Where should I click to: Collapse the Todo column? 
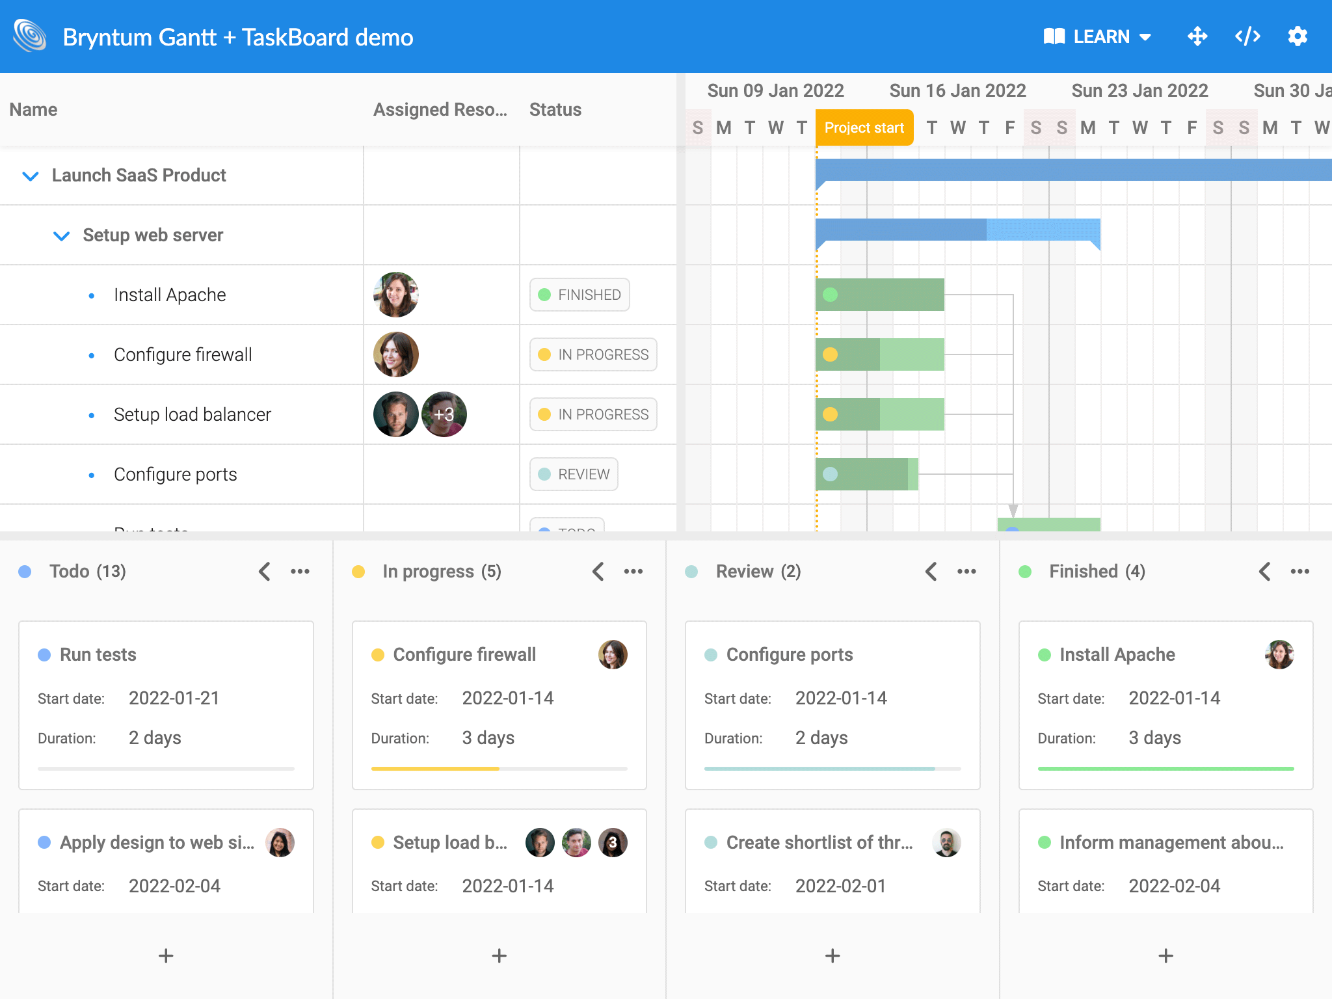[264, 571]
